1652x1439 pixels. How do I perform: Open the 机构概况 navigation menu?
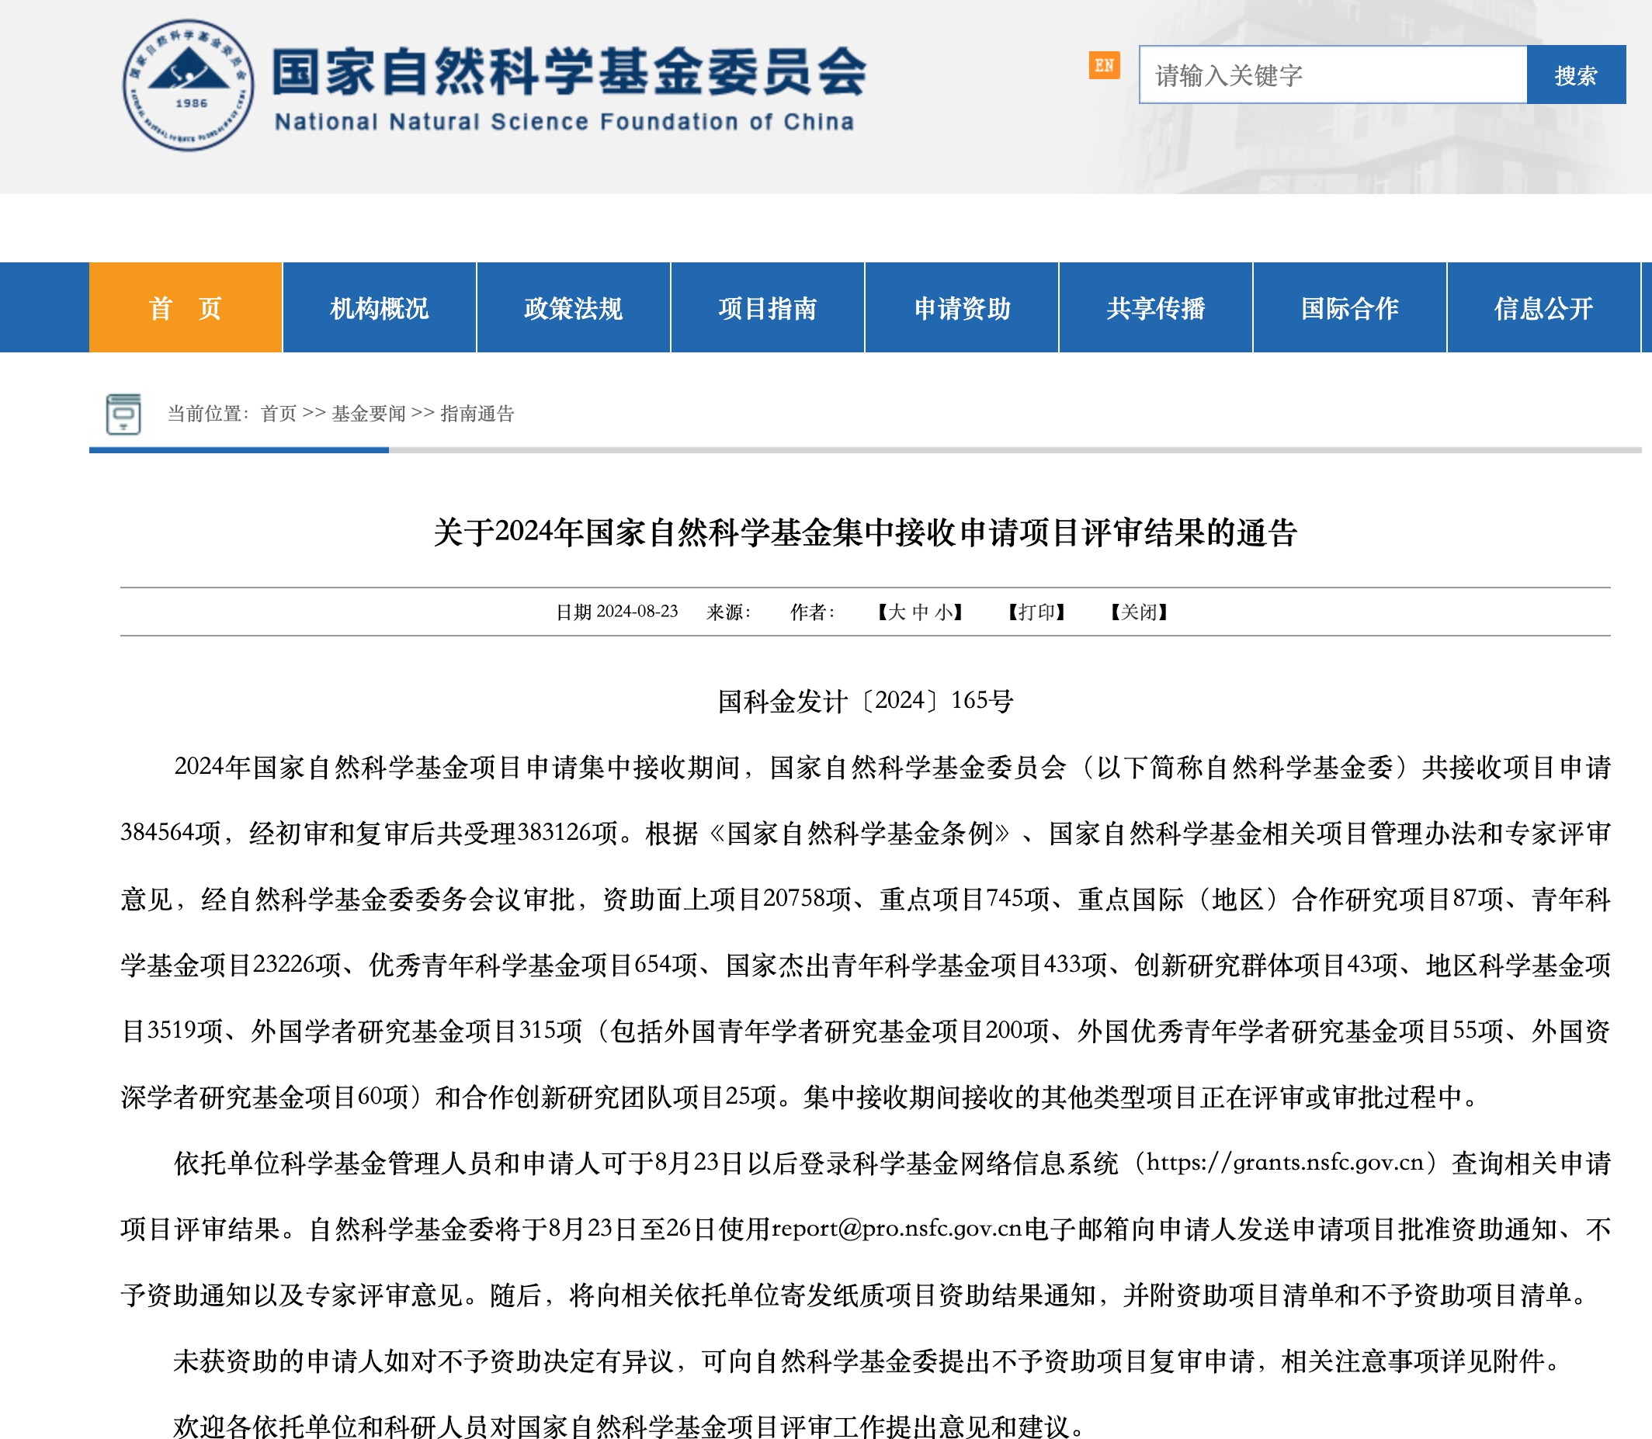[380, 307]
